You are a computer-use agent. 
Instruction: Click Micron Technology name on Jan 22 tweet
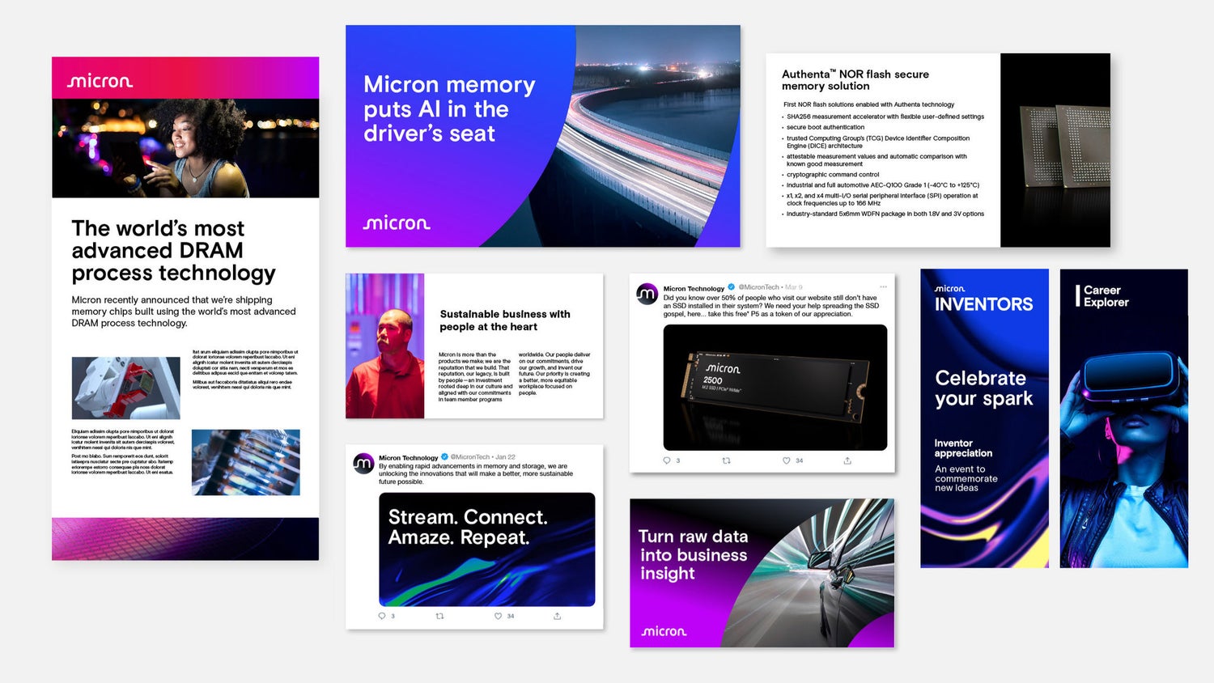click(408, 458)
